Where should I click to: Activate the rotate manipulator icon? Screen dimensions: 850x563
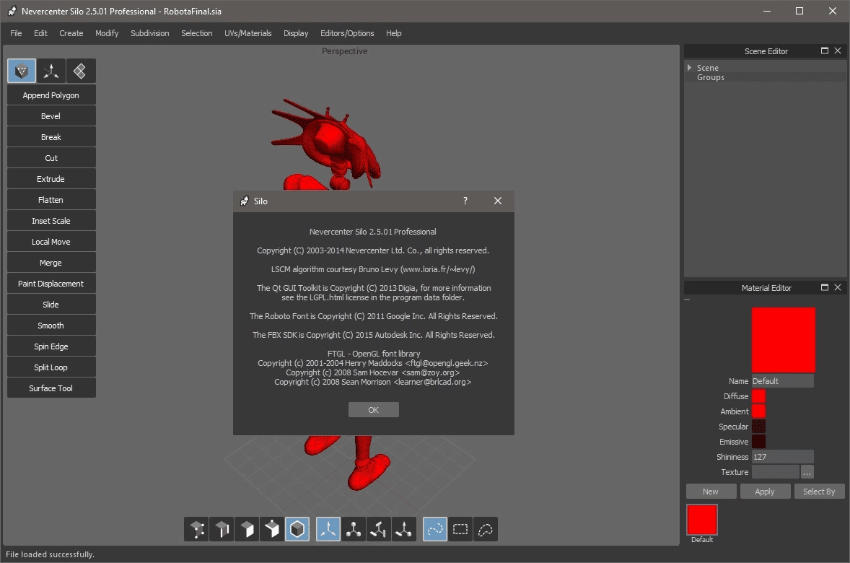pyautogui.click(x=378, y=529)
